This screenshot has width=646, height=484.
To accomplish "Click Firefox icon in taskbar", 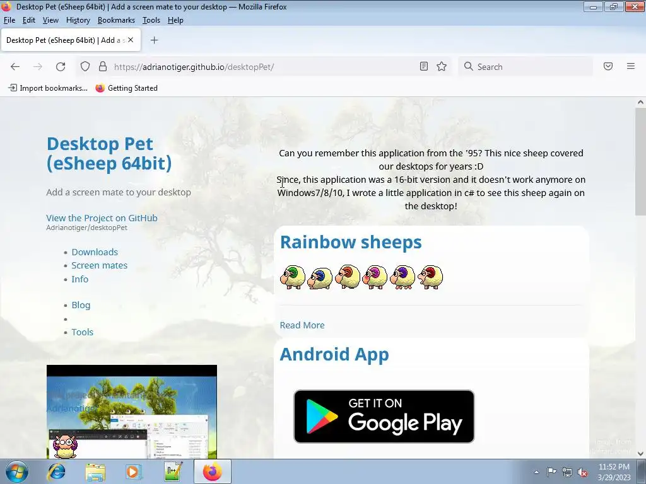I will coord(212,471).
